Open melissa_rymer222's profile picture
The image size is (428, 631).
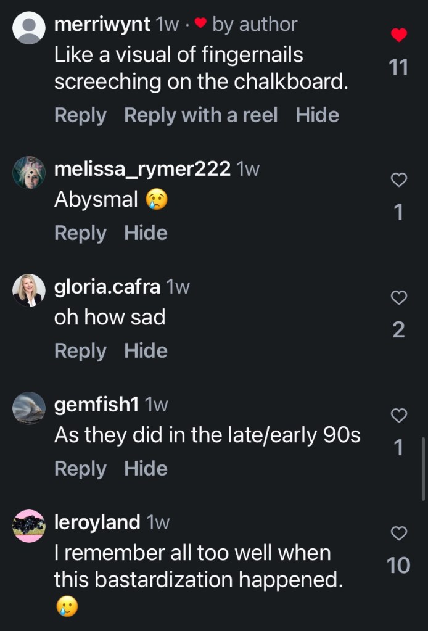pos(29,173)
